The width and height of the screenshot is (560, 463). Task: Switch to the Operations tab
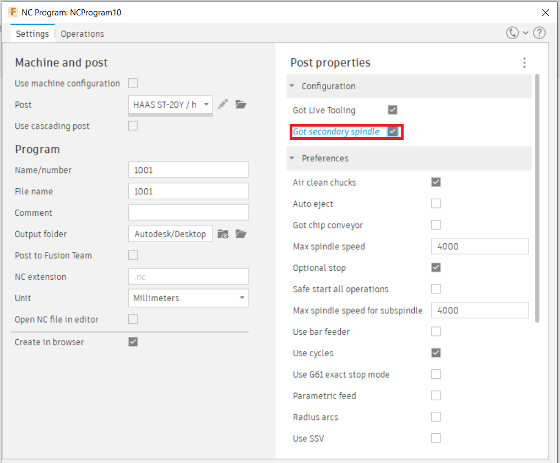[82, 34]
